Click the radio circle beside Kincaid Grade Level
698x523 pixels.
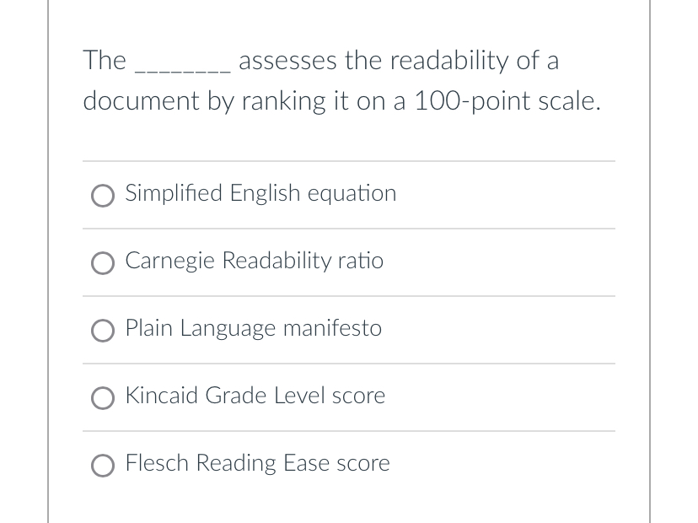(x=102, y=397)
